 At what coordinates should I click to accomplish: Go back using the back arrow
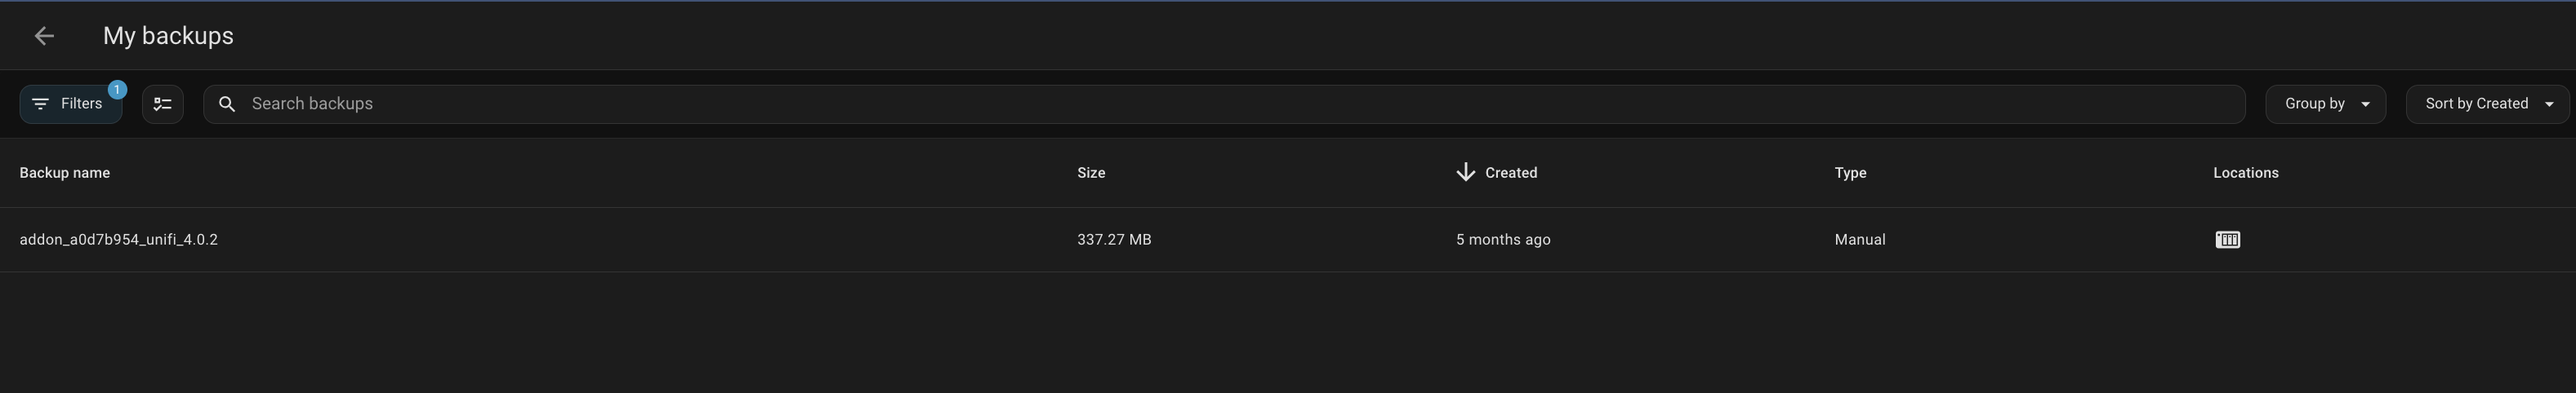point(44,36)
